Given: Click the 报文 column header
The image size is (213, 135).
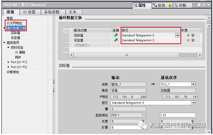Looking at the screenshot, I should pos(150,30).
